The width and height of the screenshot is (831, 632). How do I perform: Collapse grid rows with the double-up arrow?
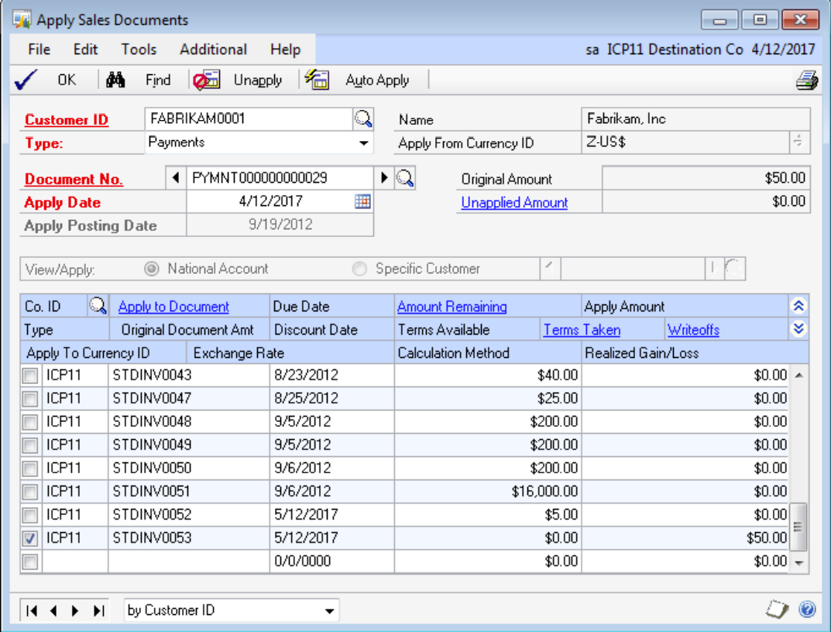click(799, 306)
